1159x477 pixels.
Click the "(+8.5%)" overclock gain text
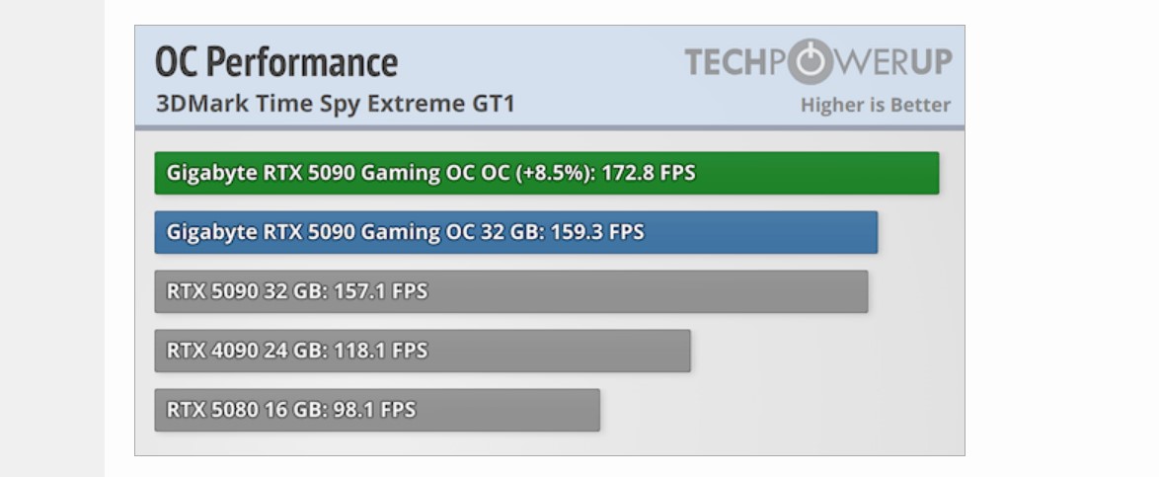pyautogui.click(x=552, y=173)
